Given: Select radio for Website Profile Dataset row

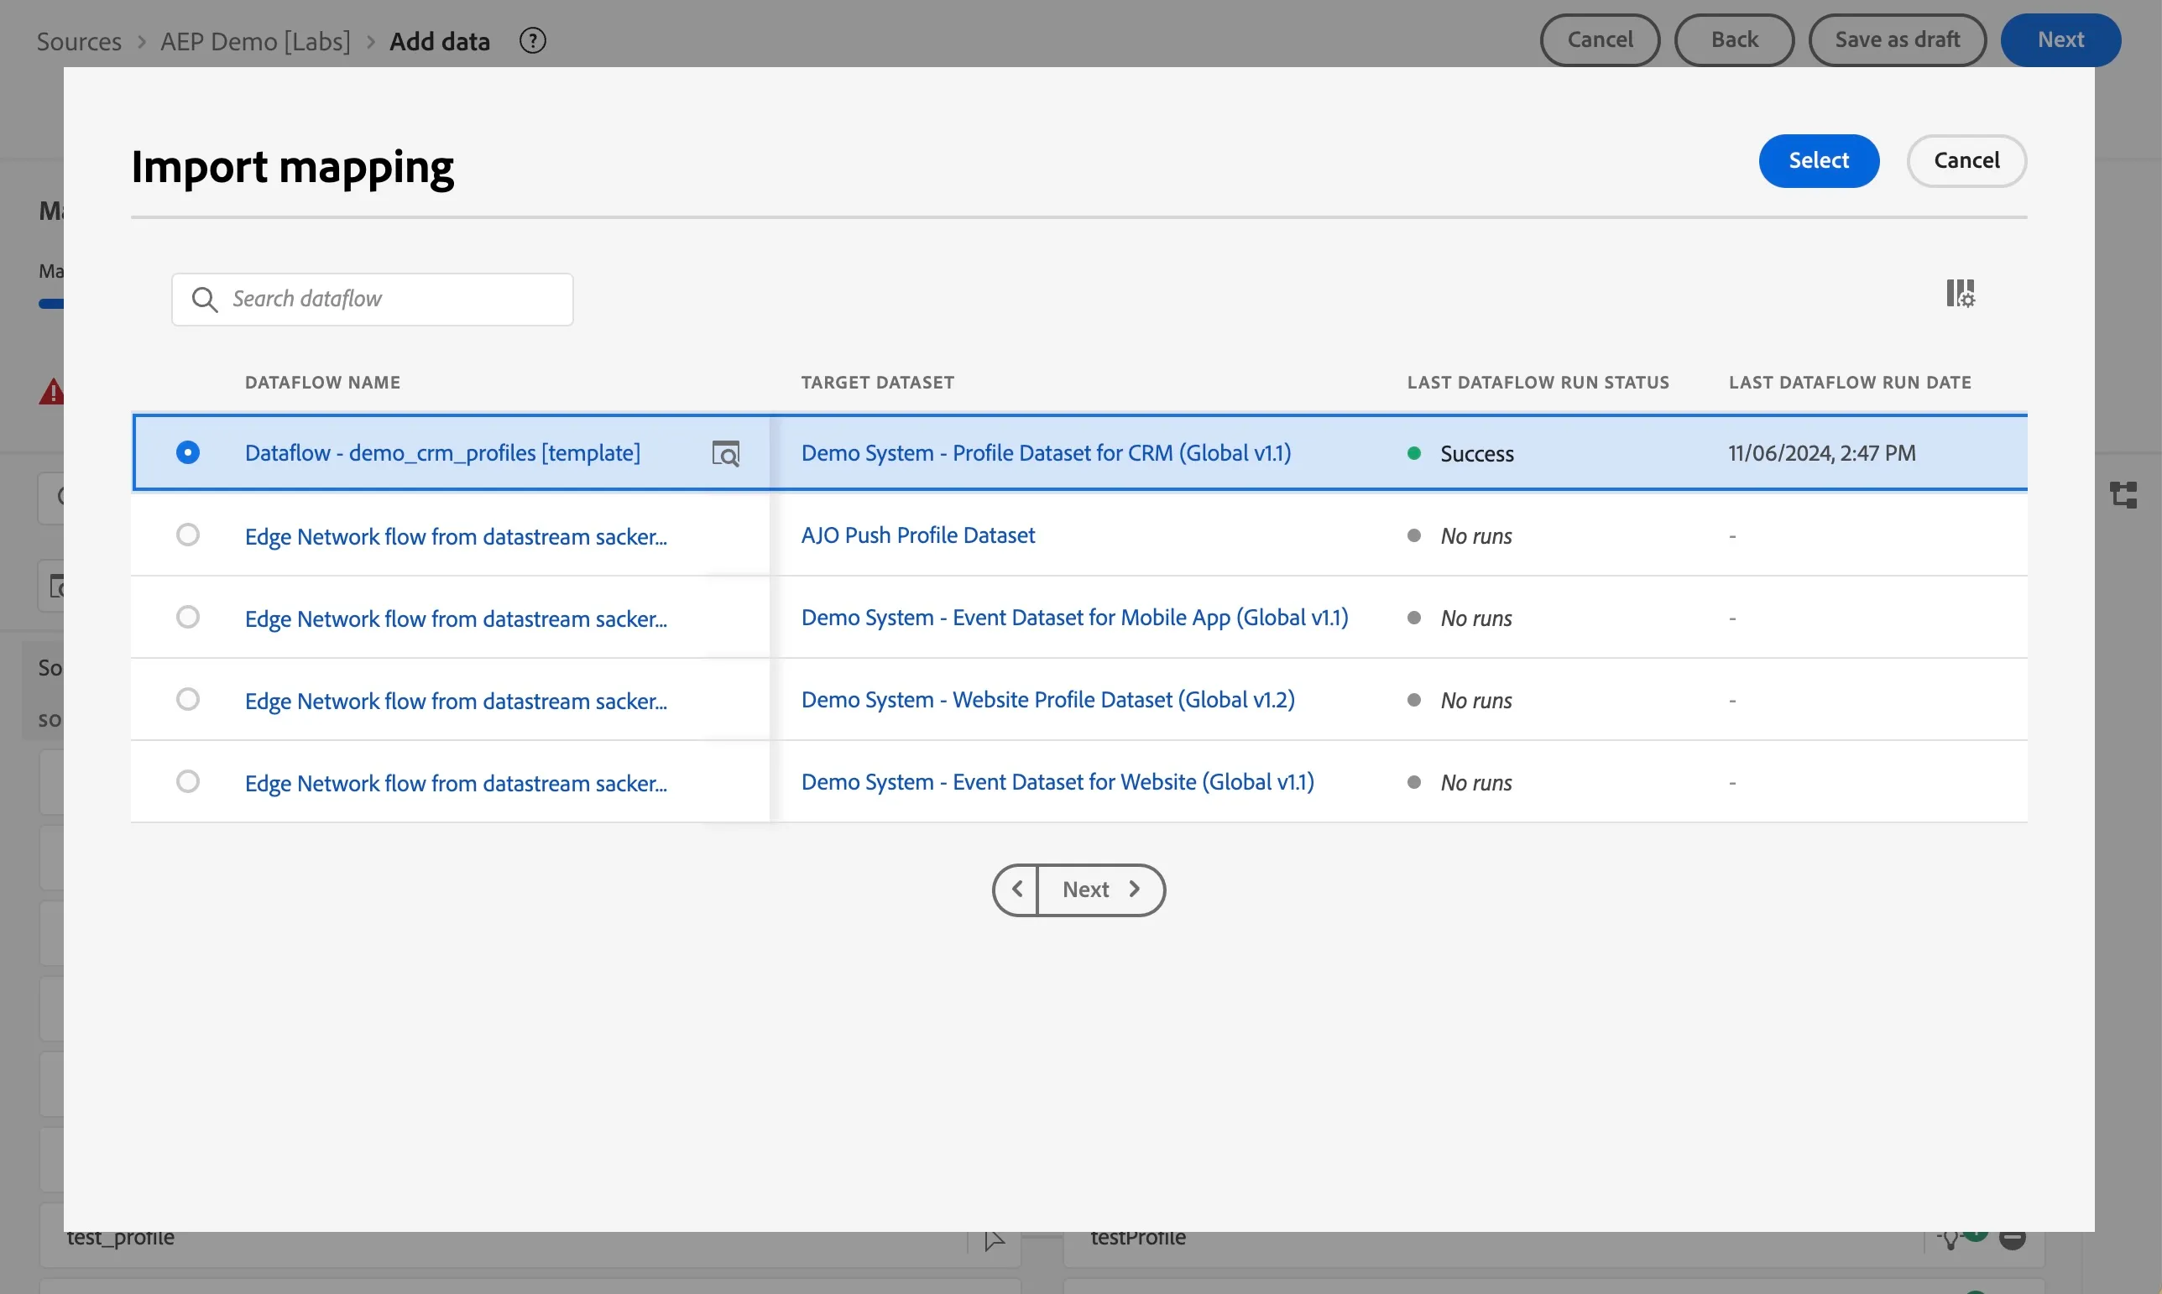Looking at the screenshot, I should coord(187,699).
